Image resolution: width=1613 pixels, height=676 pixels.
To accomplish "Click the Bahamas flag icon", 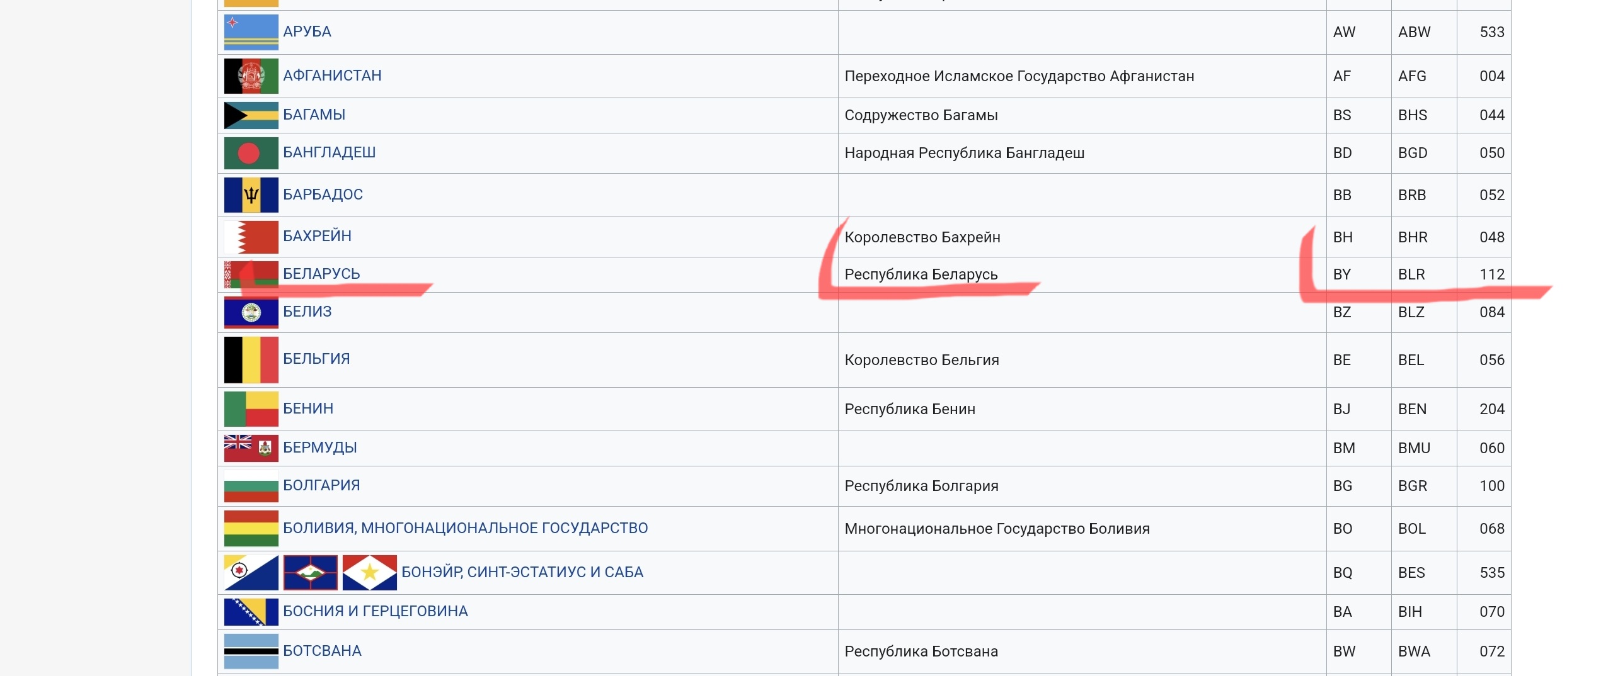I will coord(251,115).
